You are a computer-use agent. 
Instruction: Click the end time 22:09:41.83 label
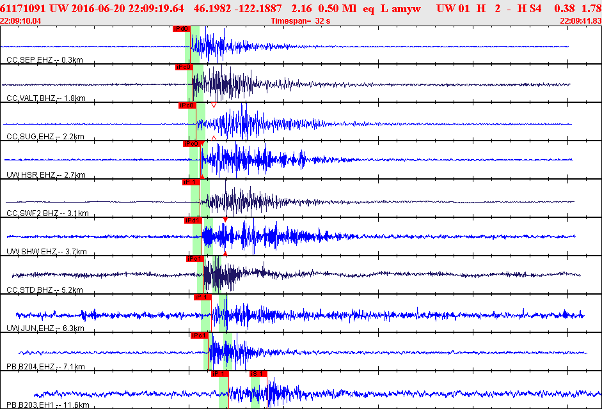[x=580, y=21]
